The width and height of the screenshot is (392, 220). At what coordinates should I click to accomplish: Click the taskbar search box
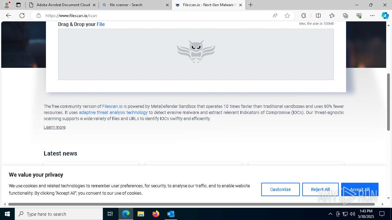coord(59,214)
